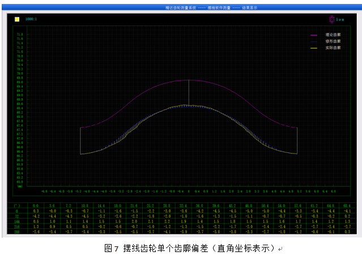Screen dimensions: 362x256
Task: Click the peak of the magenta theoretical curve
Action: pyautogui.click(x=188, y=80)
